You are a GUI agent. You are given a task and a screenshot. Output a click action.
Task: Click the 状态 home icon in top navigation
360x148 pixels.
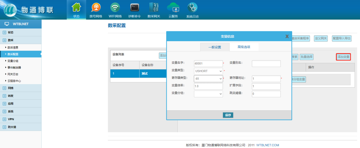(76, 7)
